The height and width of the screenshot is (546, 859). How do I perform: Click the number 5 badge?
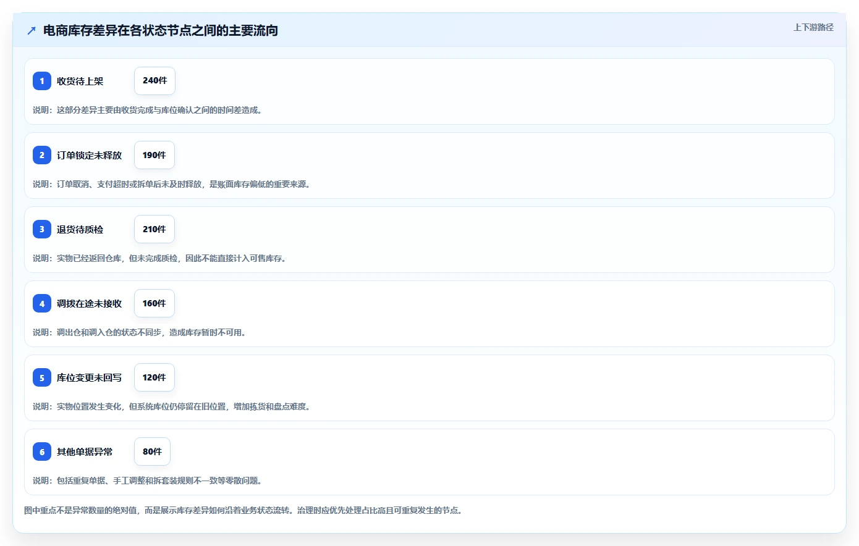(x=42, y=377)
